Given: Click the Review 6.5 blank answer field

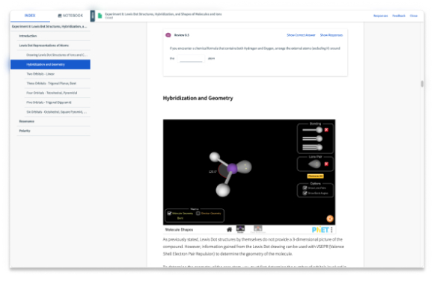Looking at the screenshot, I should [x=191, y=58].
